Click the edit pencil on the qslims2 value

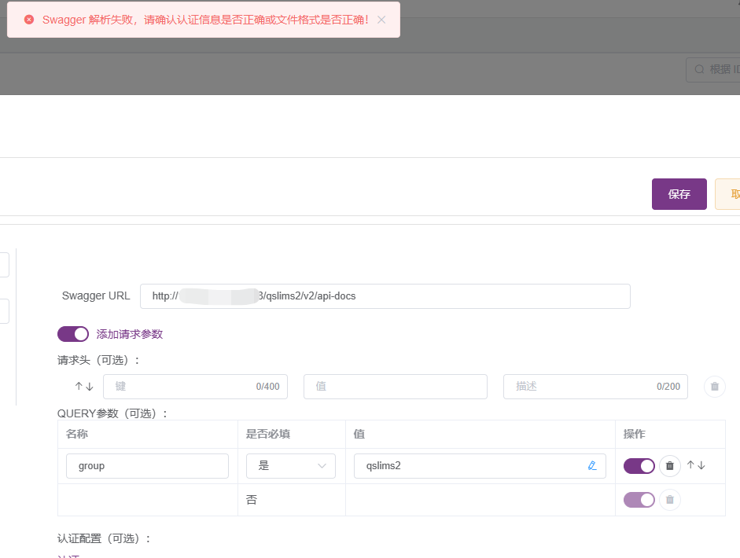point(592,465)
